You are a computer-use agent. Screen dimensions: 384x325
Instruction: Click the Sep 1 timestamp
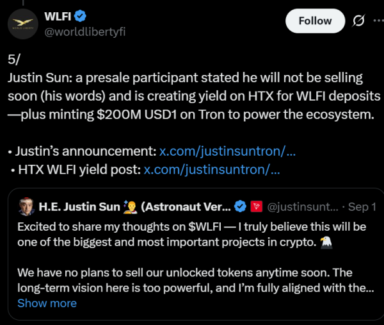363,206
